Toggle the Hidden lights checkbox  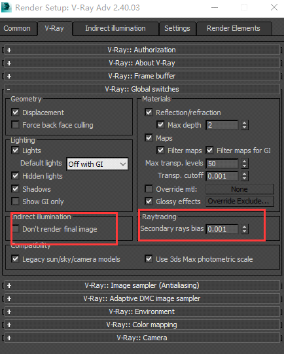click(15, 175)
